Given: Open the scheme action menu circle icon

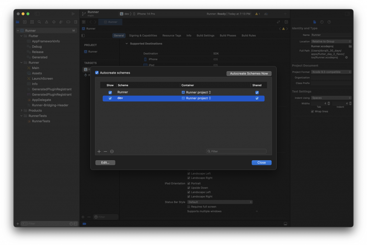Looking at the screenshot, I should (x=112, y=151).
